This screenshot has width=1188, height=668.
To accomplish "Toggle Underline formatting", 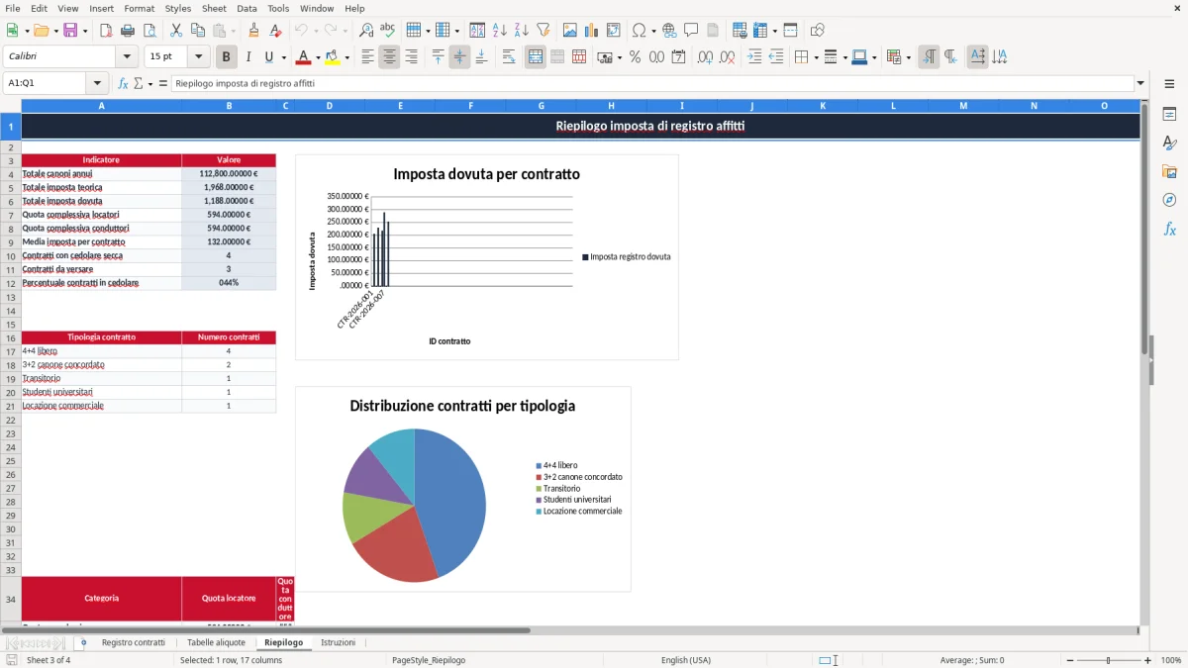I will [269, 57].
